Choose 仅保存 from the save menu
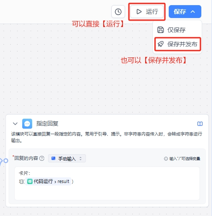This screenshot has width=212, height=216. point(177,30)
